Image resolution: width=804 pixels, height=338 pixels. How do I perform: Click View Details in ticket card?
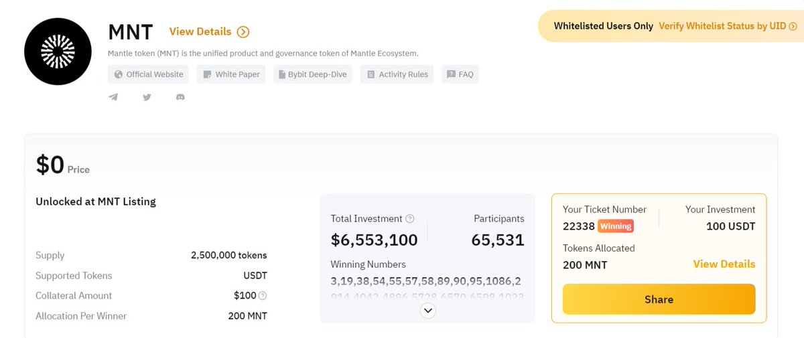click(x=724, y=264)
